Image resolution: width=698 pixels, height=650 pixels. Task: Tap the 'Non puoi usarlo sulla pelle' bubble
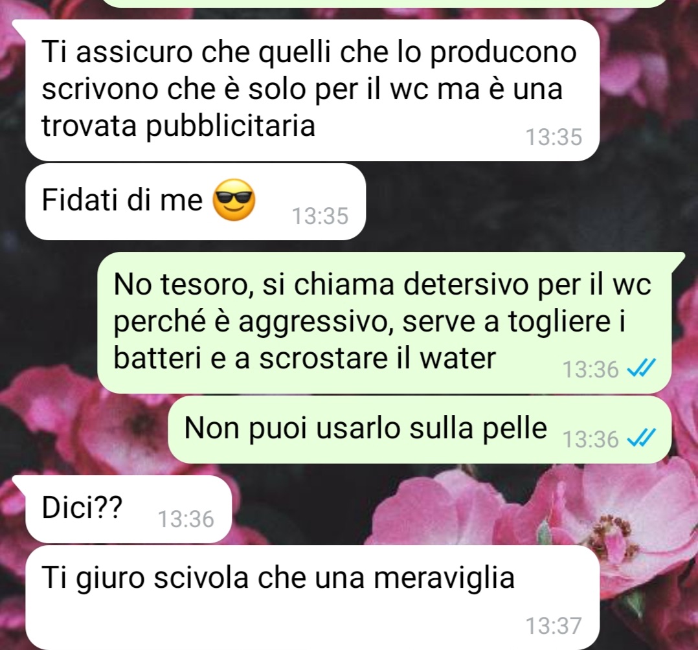pos(420,430)
